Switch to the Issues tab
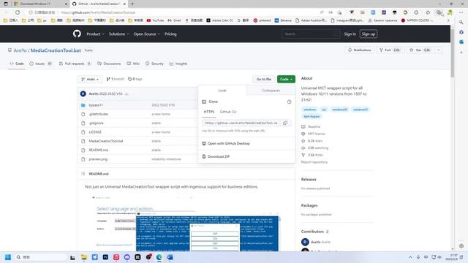Viewport: 468px width, 263px height. click(41, 64)
